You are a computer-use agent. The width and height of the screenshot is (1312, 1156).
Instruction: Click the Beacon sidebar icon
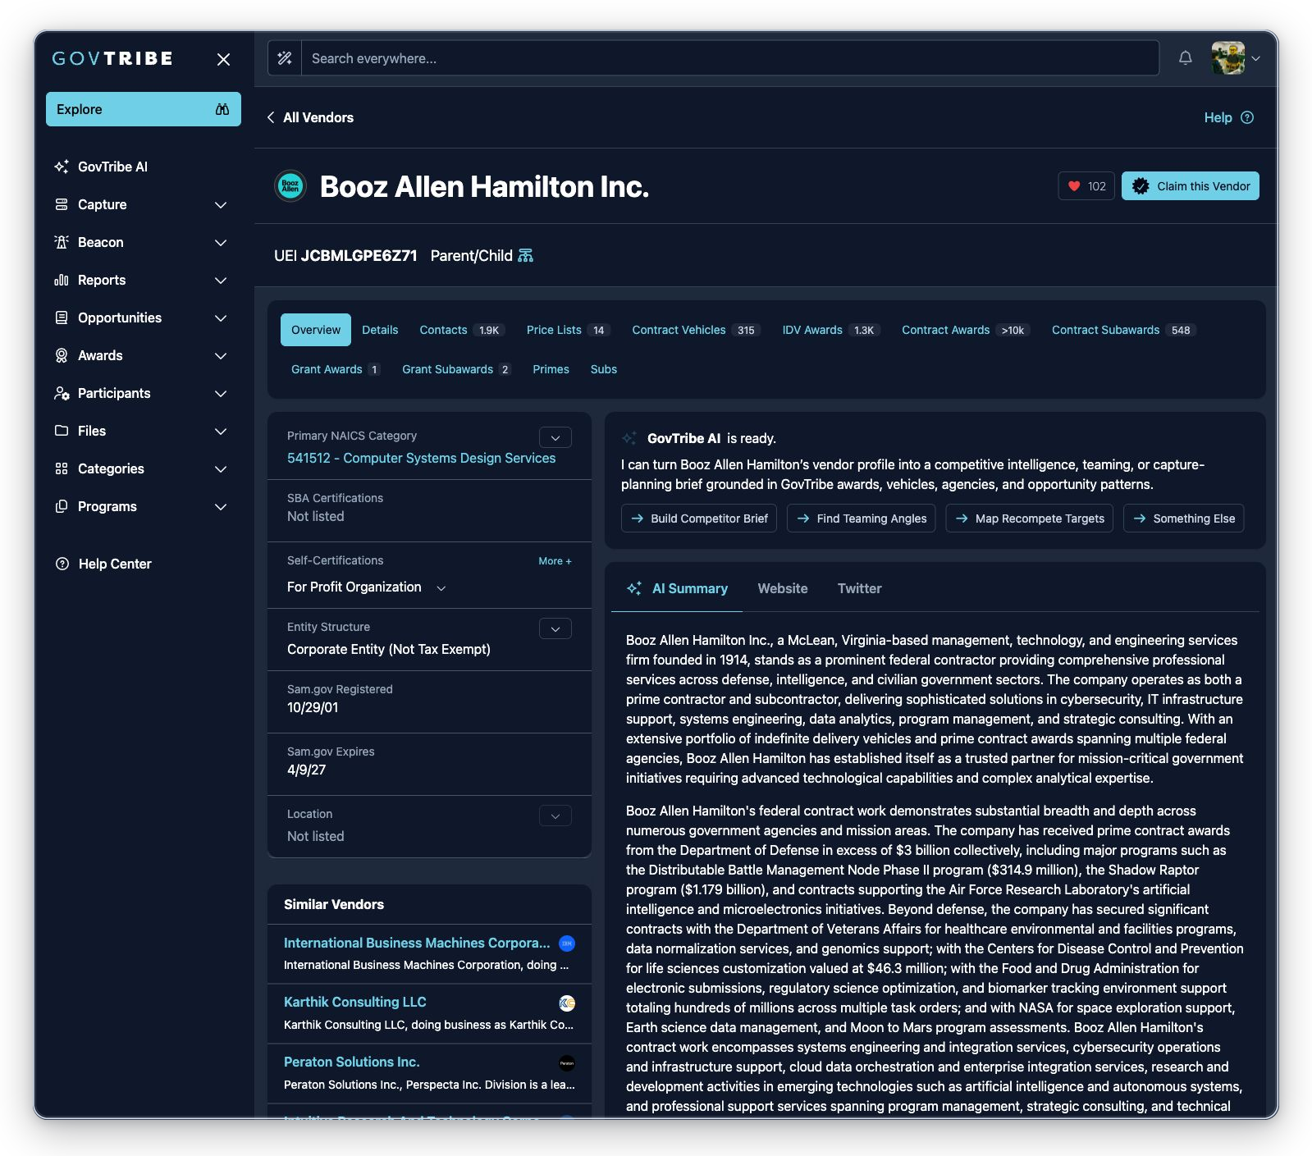62,242
